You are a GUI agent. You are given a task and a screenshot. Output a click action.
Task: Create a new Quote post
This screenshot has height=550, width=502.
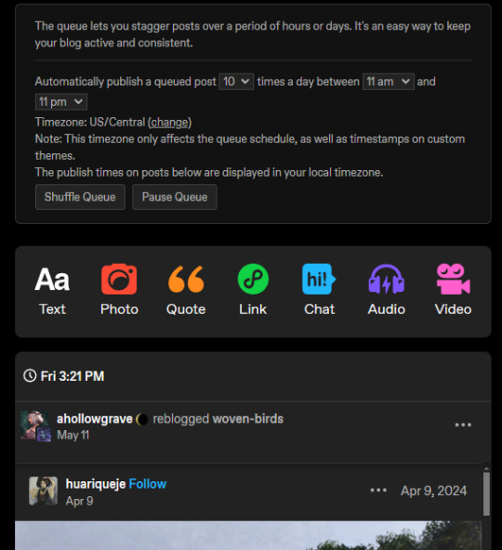[186, 291]
